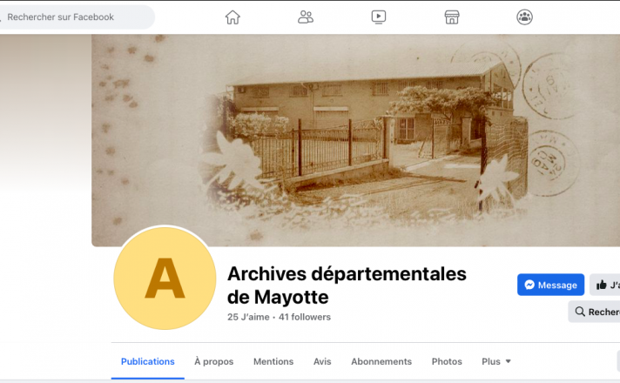Click the thumbs-up J'aime button
The height and width of the screenshot is (383, 620).
coord(606,285)
